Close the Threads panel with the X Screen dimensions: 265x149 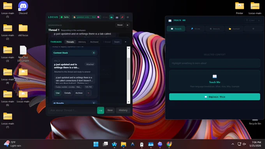point(125,42)
